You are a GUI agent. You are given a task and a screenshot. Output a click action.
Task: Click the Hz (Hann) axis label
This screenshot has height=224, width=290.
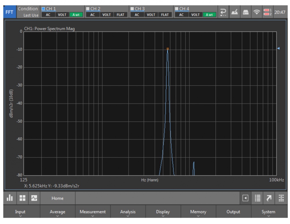(150, 180)
